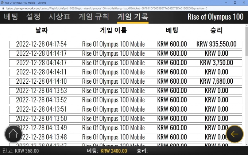The width and height of the screenshot is (248, 155).
Task: Select the record winning KRW 7,680.00
Action: pos(125,82)
